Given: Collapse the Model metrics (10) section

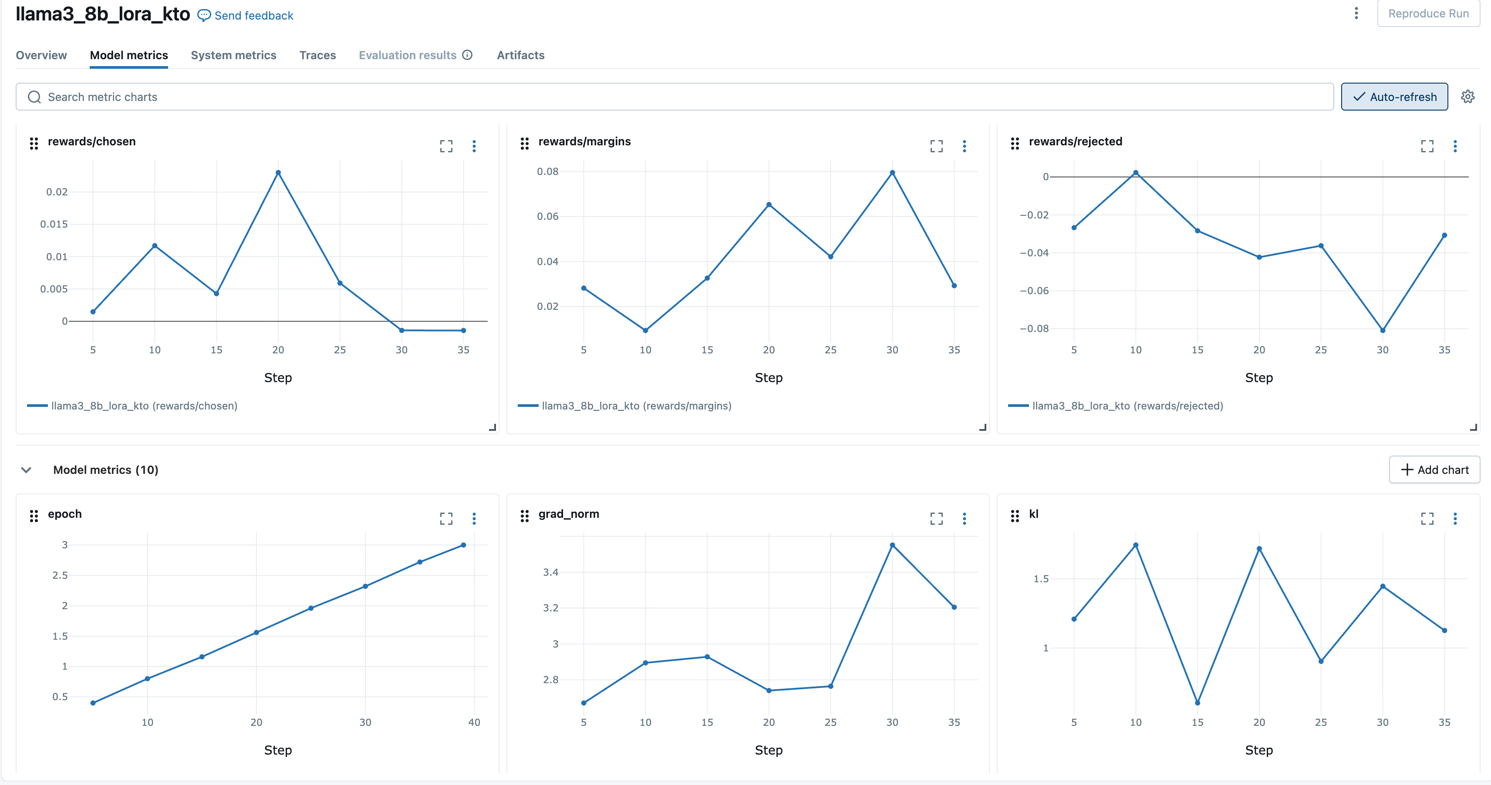Looking at the screenshot, I should tap(26, 470).
